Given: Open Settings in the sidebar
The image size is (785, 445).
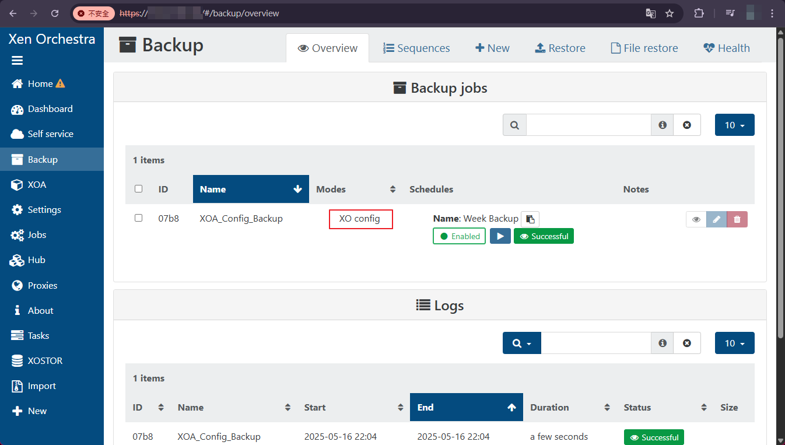Looking at the screenshot, I should 36,210.
